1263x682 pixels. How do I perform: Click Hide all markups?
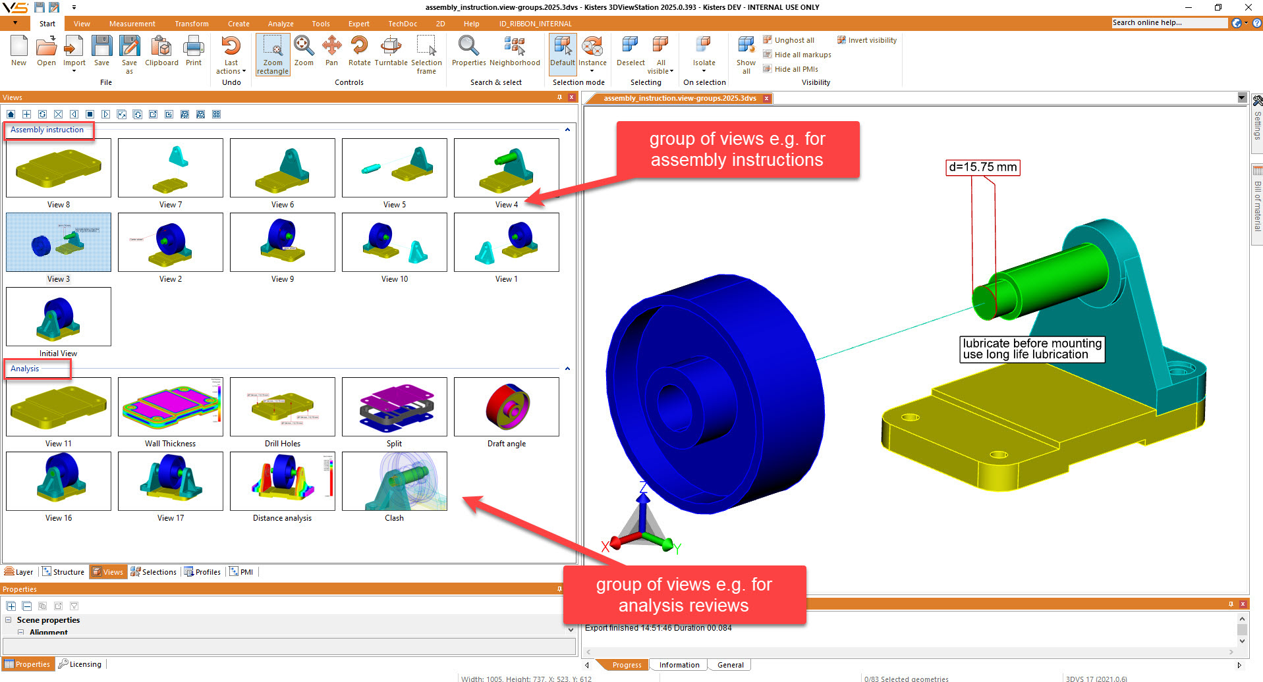point(797,55)
